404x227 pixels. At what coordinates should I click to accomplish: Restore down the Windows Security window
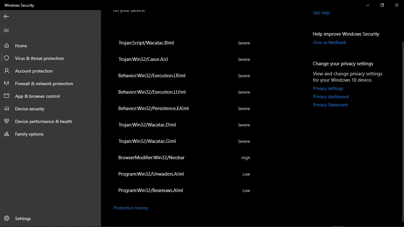pyautogui.click(x=382, y=5)
